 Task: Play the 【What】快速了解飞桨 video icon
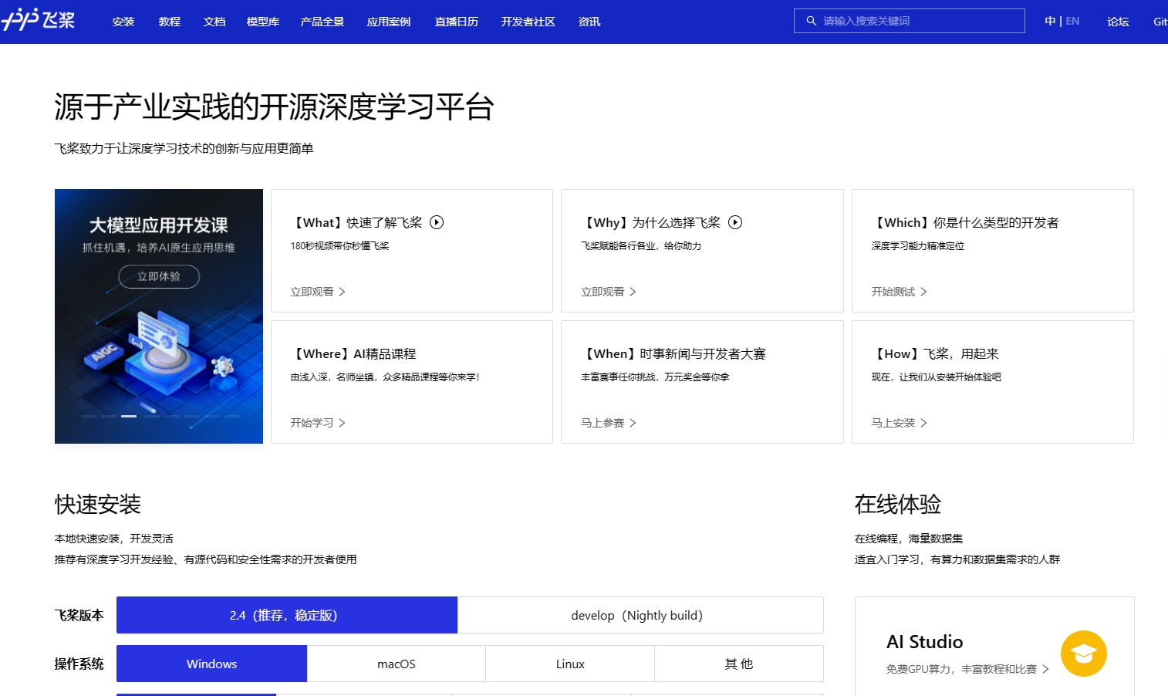tap(437, 222)
